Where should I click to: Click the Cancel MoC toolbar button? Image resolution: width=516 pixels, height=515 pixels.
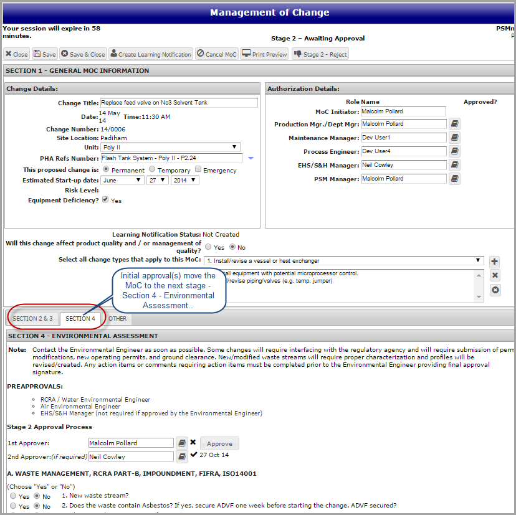coord(216,54)
